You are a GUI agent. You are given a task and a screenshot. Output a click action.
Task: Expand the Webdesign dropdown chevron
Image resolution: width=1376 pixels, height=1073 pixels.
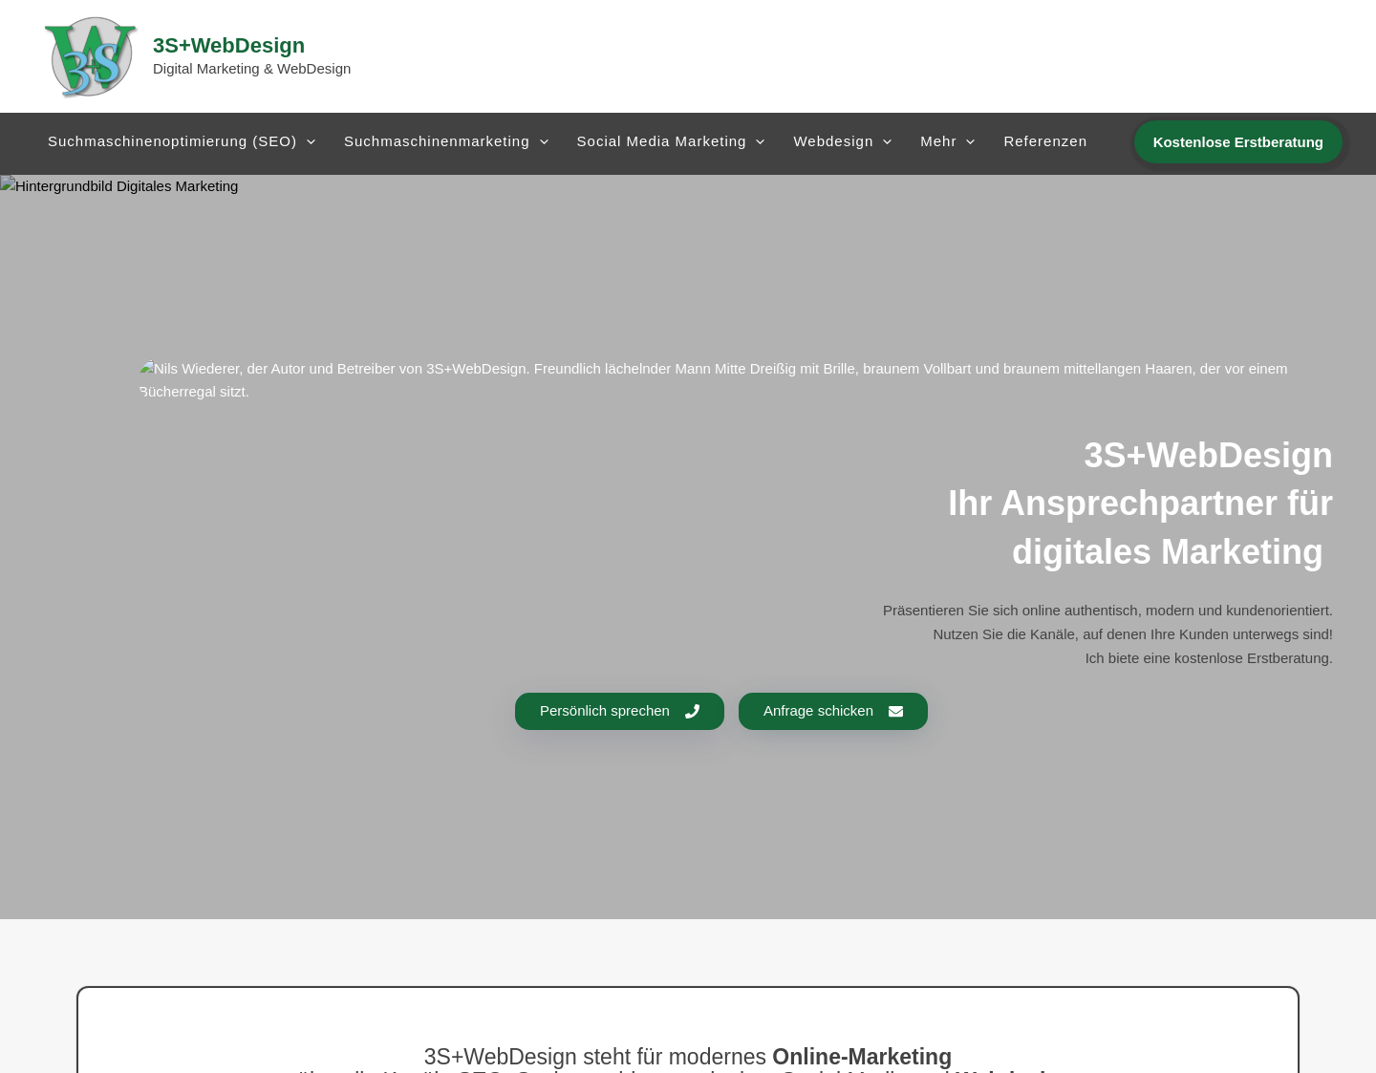887,142
